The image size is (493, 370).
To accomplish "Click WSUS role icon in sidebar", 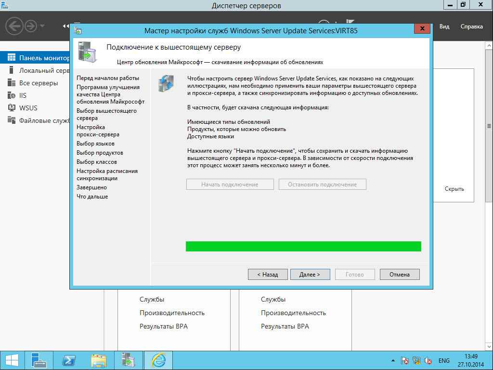I will [12, 107].
